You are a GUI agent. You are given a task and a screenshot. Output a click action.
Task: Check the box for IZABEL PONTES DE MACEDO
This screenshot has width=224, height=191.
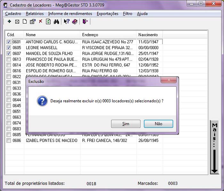(x=9, y=140)
